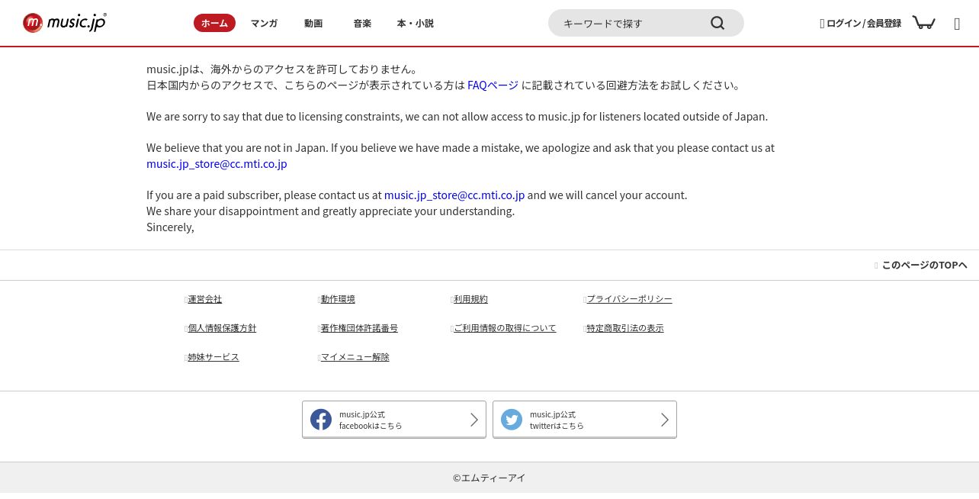Screen dimensions: 979x499
Task: Click the arrow on the Facebook button
Action: tap(474, 420)
